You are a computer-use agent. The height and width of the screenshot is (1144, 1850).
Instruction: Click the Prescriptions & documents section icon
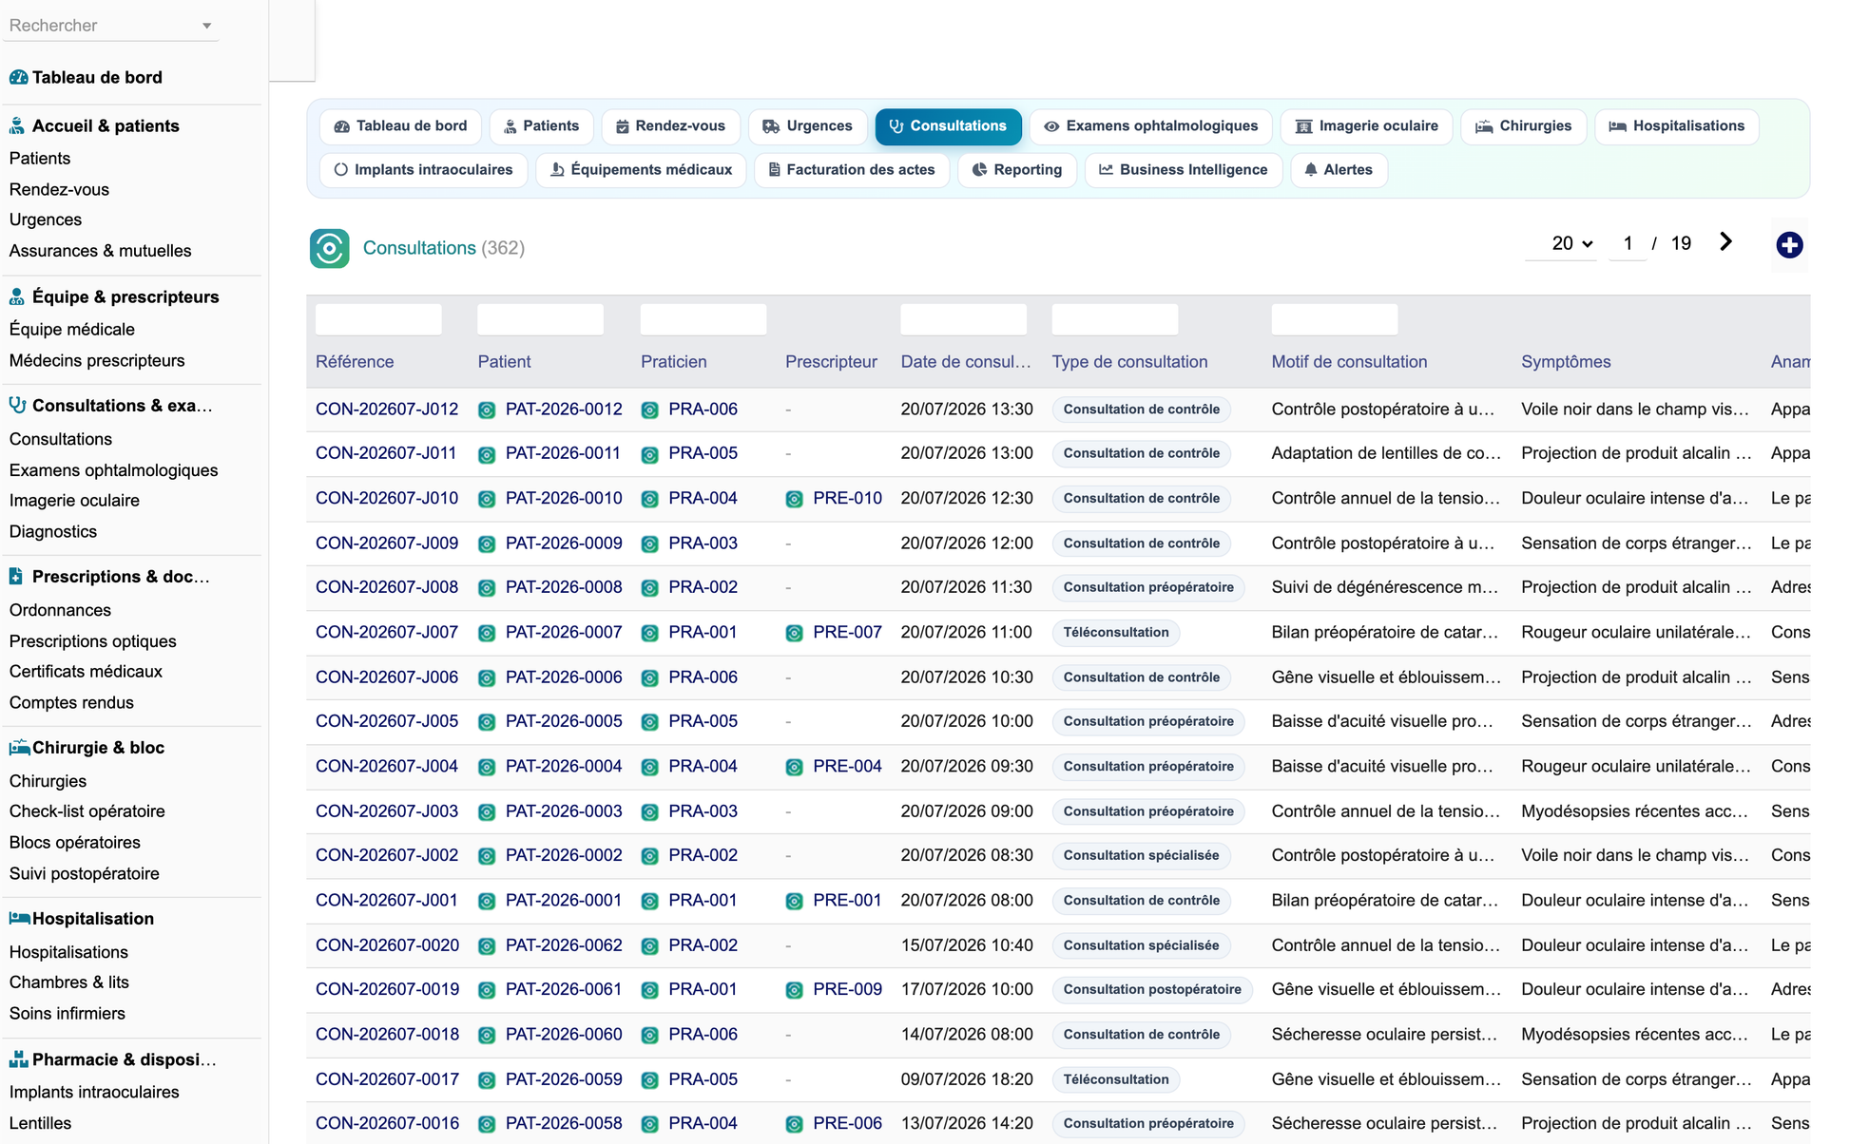(x=16, y=576)
